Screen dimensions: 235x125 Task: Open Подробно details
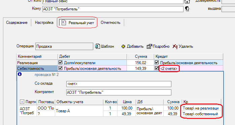(x=158, y=46)
